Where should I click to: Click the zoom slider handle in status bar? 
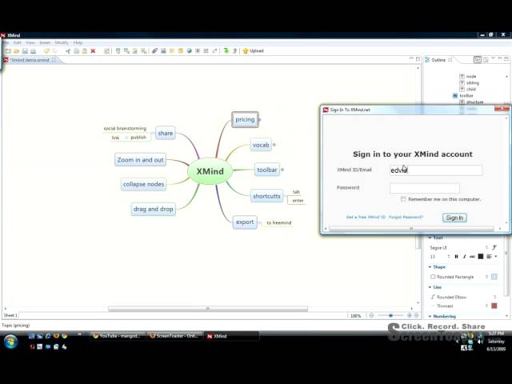(390, 315)
